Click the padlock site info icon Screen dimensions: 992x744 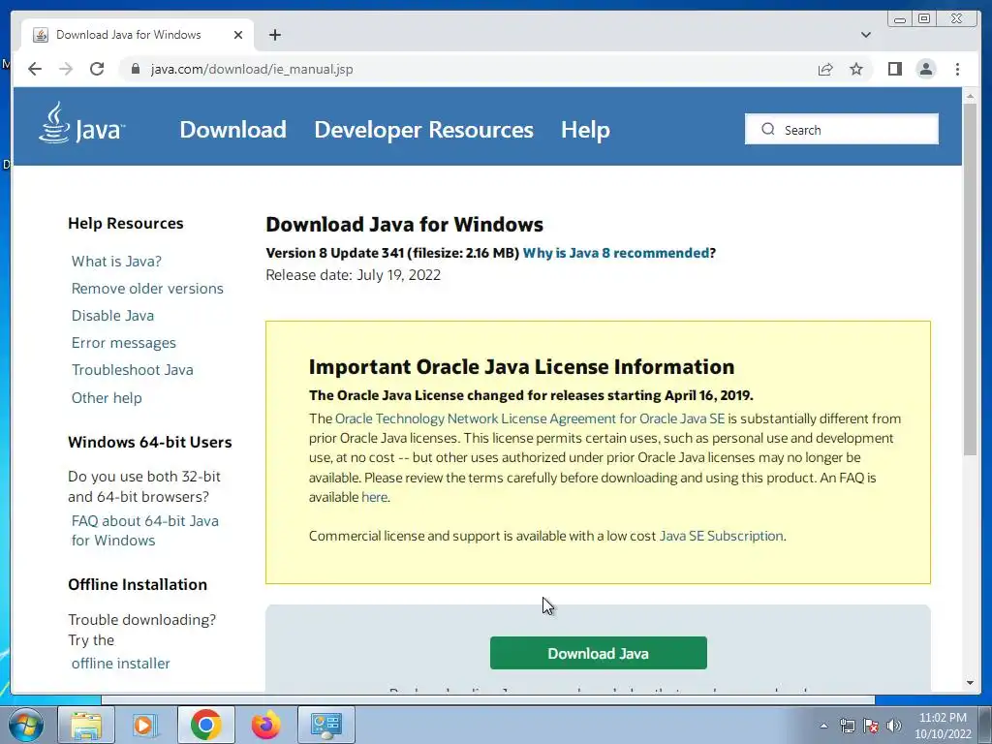pos(136,69)
